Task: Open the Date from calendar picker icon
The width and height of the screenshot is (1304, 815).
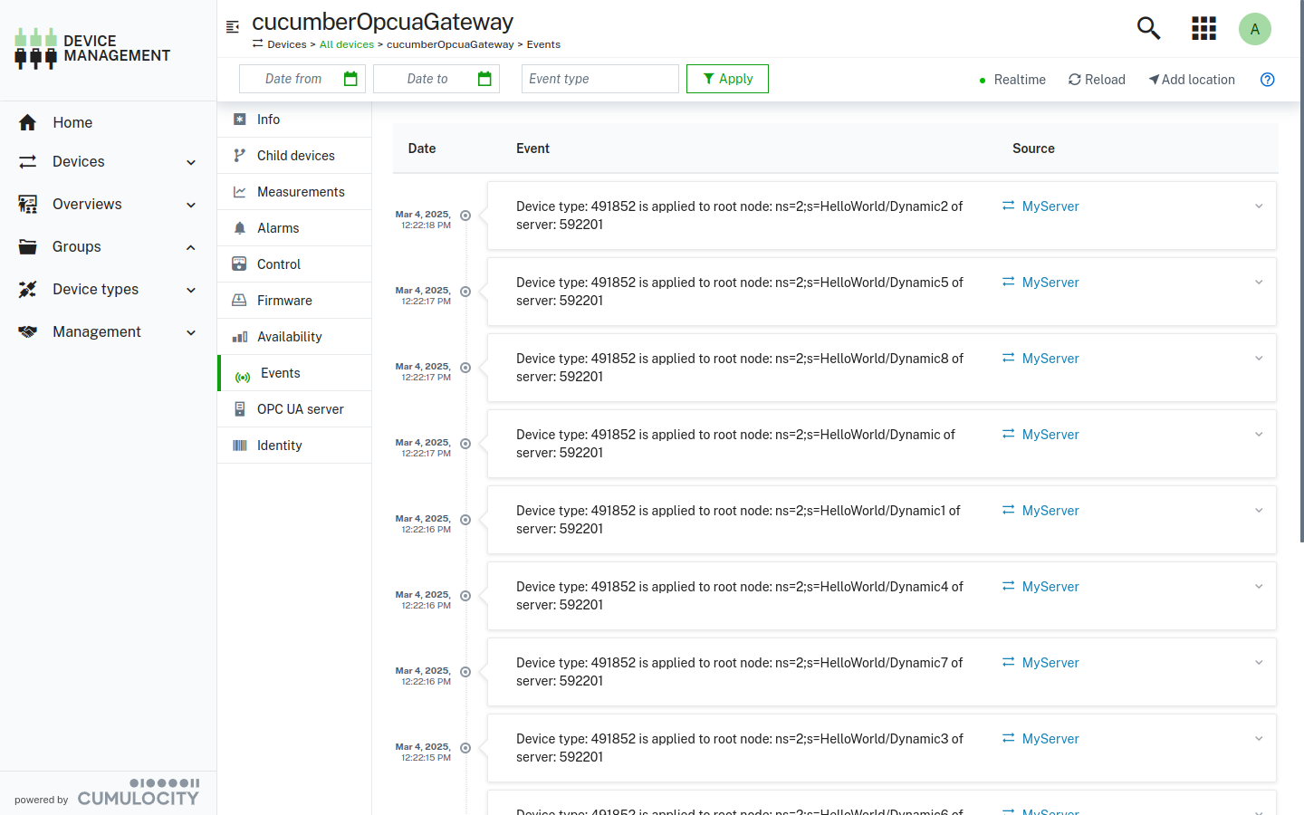Action: click(350, 79)
